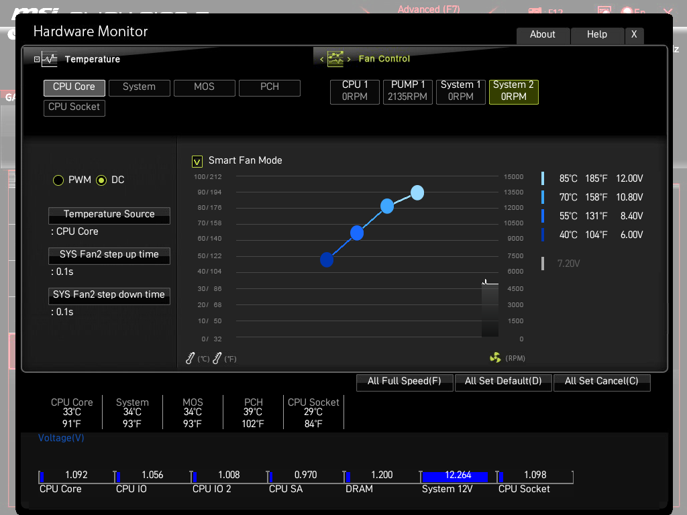Click the right arrow beside Fan Control

click(x=349, y=59)
